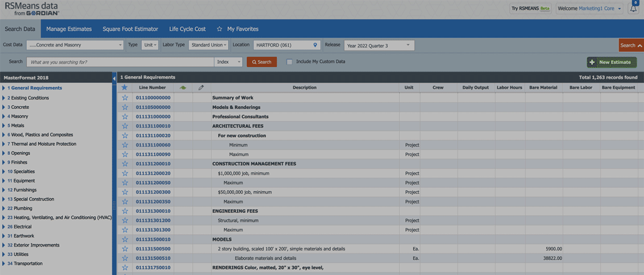The height and width of the screenshot is (275, 644).
Task: Expand the 3 Concrete tree node
Action: (3, 107)
